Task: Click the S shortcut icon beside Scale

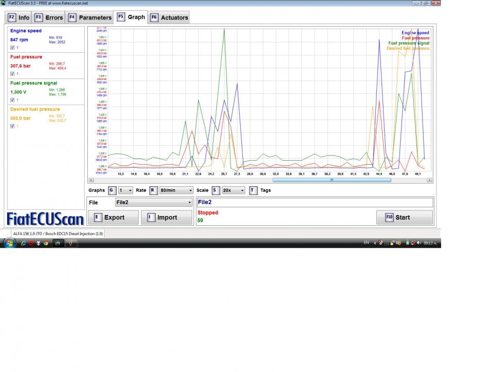Action: 216,190
